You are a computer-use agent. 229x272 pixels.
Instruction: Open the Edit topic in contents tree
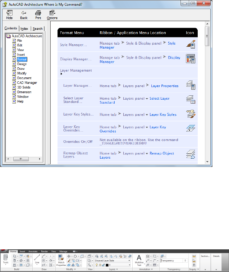tap(20, 45)
